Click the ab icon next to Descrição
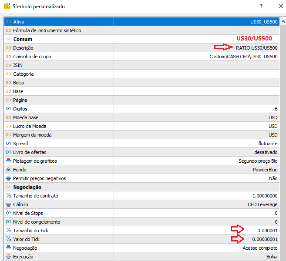286x261 pixels. pos(8,48)
